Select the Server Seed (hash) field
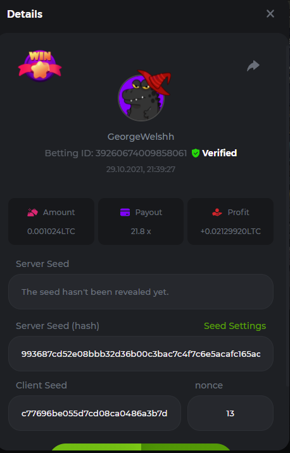 [141, 354]
